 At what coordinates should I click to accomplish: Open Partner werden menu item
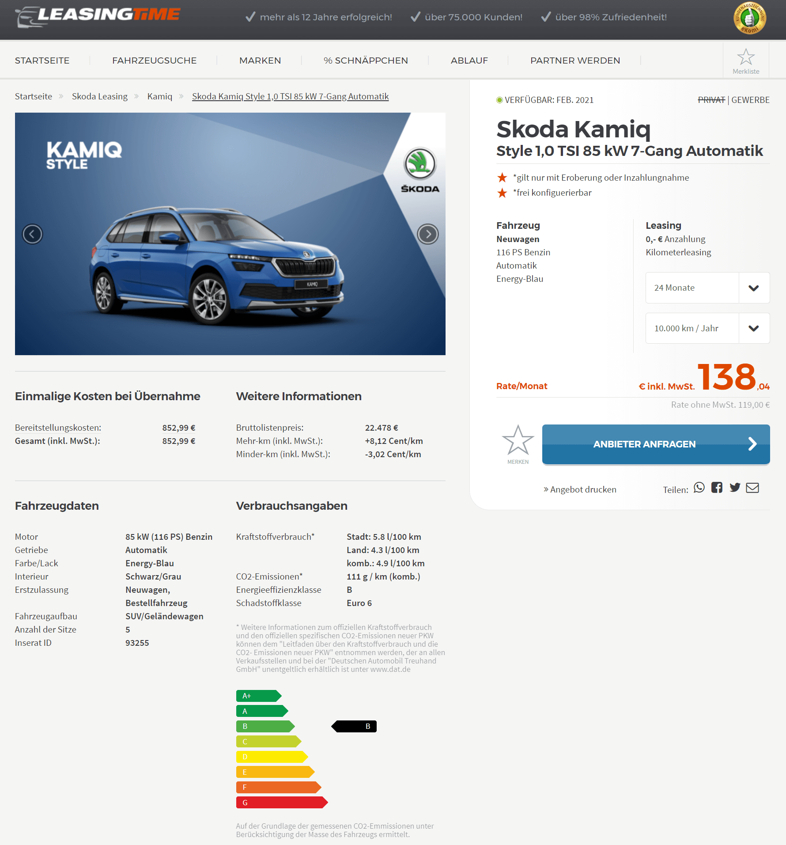pyautogui.click(x=575, y=61)
